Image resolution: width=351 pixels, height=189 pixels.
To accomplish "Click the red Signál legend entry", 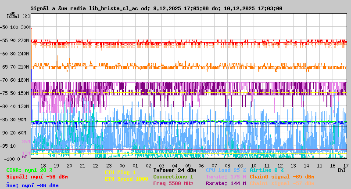I will tap(37, 177).
